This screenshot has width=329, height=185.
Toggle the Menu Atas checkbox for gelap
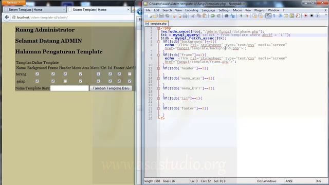point(81,81)
